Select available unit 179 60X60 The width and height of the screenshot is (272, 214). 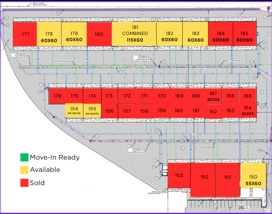point(74,34)
